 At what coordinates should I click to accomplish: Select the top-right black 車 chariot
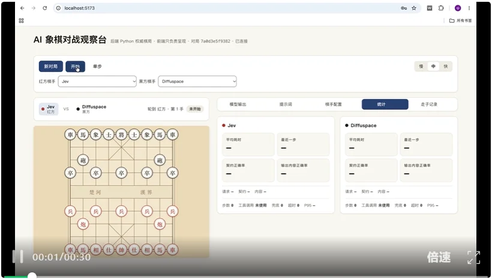[x=173, y=134]
